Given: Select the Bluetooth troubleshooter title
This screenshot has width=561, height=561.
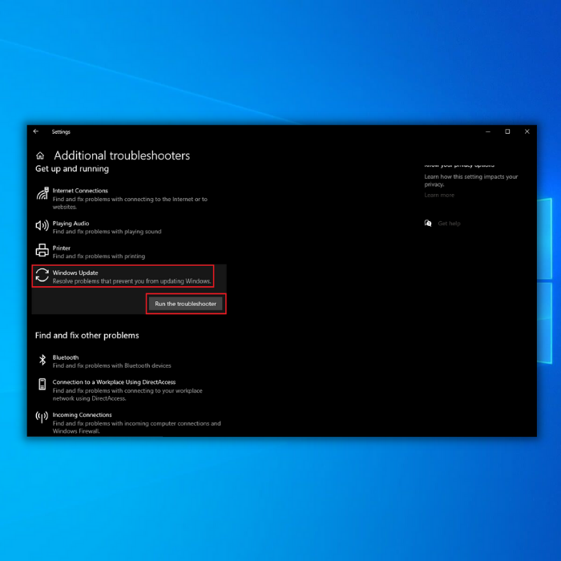Looking at the screenshot, I should pyautogui.click(x=66, y=357).
